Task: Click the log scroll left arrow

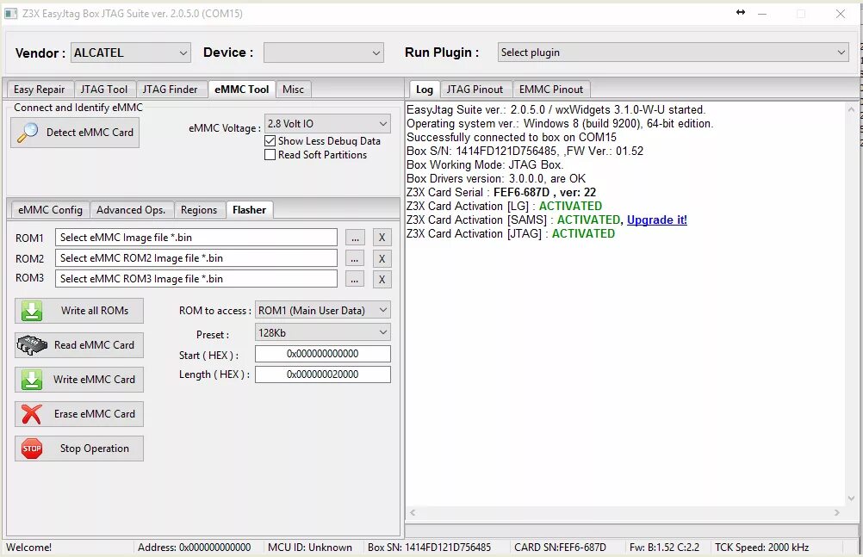Action: coord(413,512)
